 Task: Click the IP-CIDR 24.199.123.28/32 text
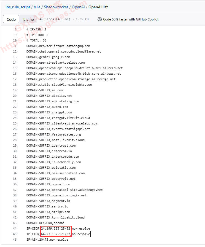click(x=56, y=228)
